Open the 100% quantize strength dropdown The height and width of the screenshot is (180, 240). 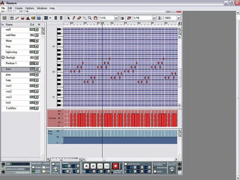point(178,18)
